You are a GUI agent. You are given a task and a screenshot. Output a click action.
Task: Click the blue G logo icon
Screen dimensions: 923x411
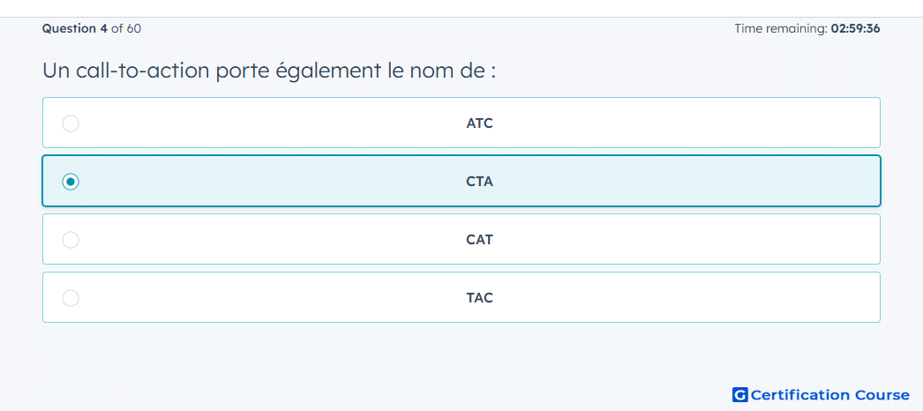pos(740,394)
